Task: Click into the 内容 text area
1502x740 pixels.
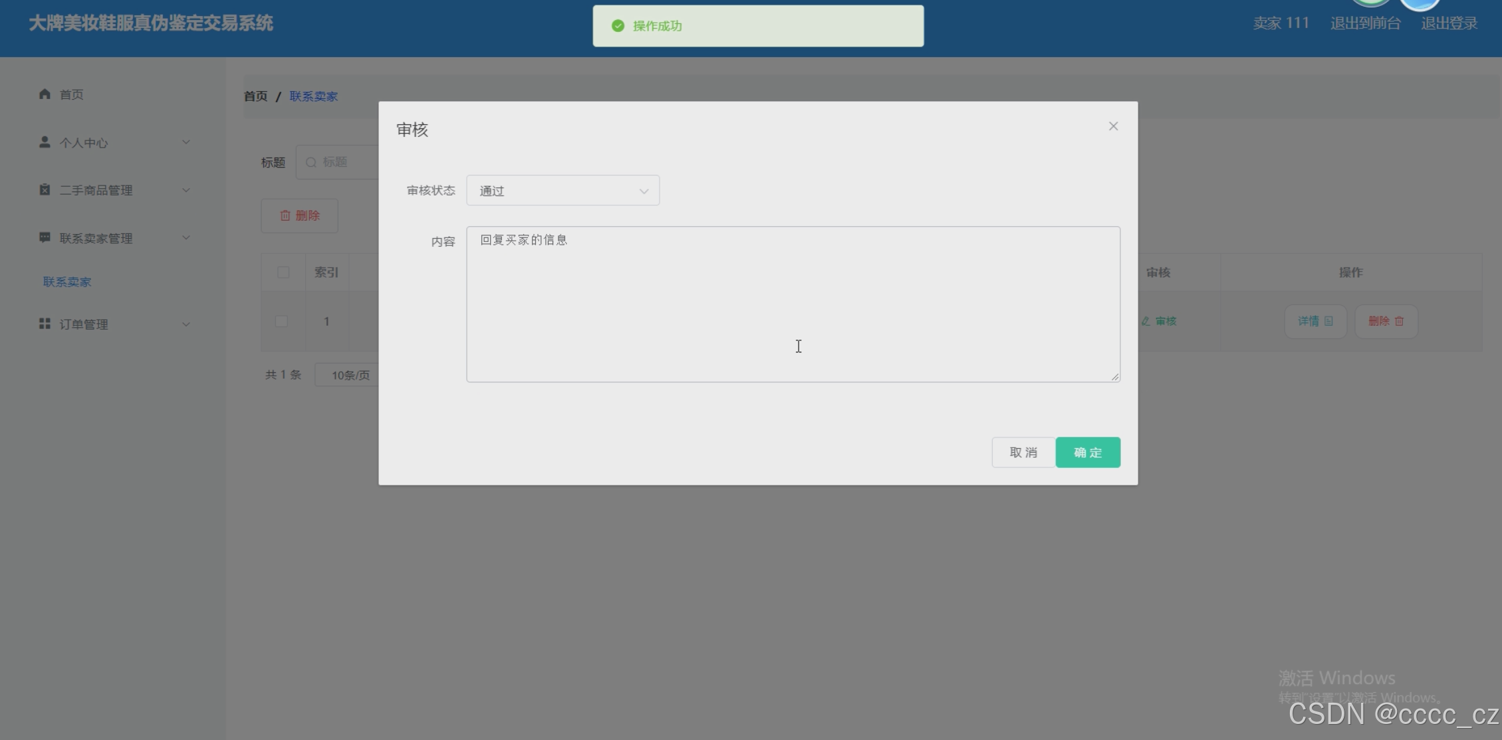Action: click(793, 304)
